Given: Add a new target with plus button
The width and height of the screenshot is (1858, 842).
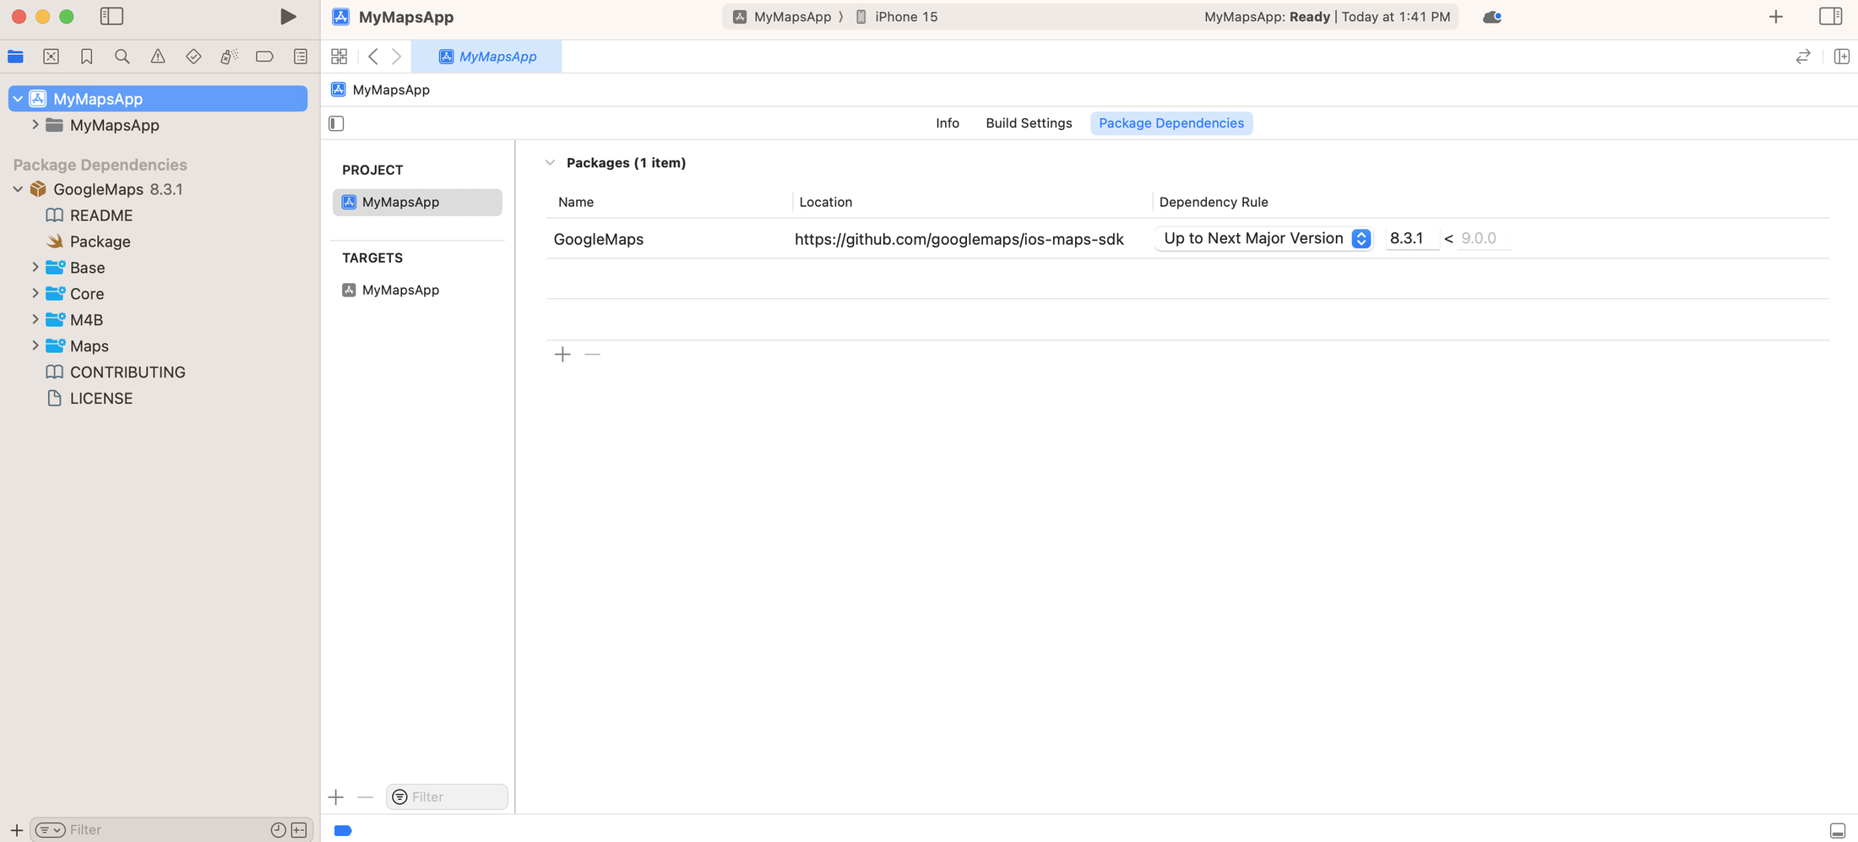Looking at the screenshot, I should pyautogui.click(x=336, y=797).
